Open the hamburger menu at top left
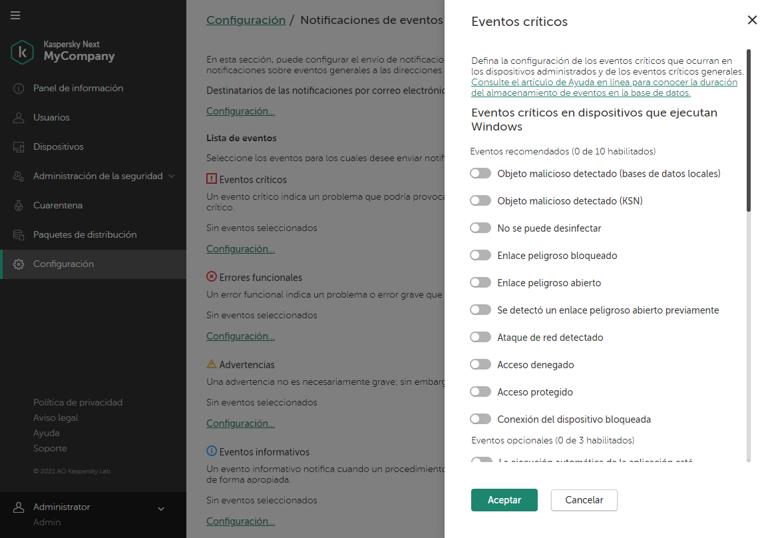766x538 pixels. coord(15,15)
